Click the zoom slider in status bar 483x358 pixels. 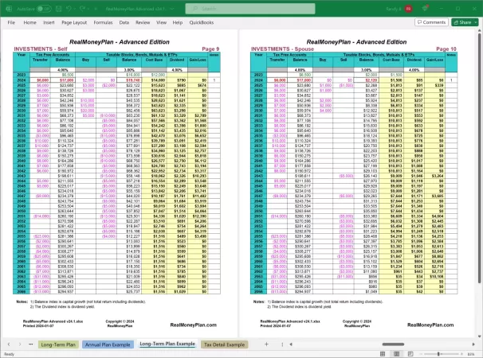(x=437, y=353)
